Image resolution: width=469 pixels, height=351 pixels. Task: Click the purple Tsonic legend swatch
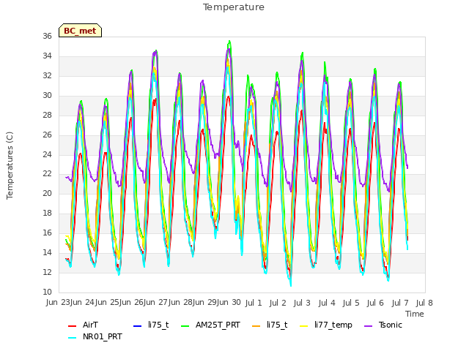point(369,326)
